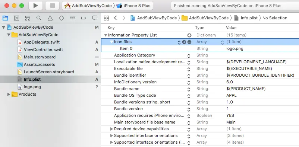Open the Project navigator tab

click(x=5, y=18)
